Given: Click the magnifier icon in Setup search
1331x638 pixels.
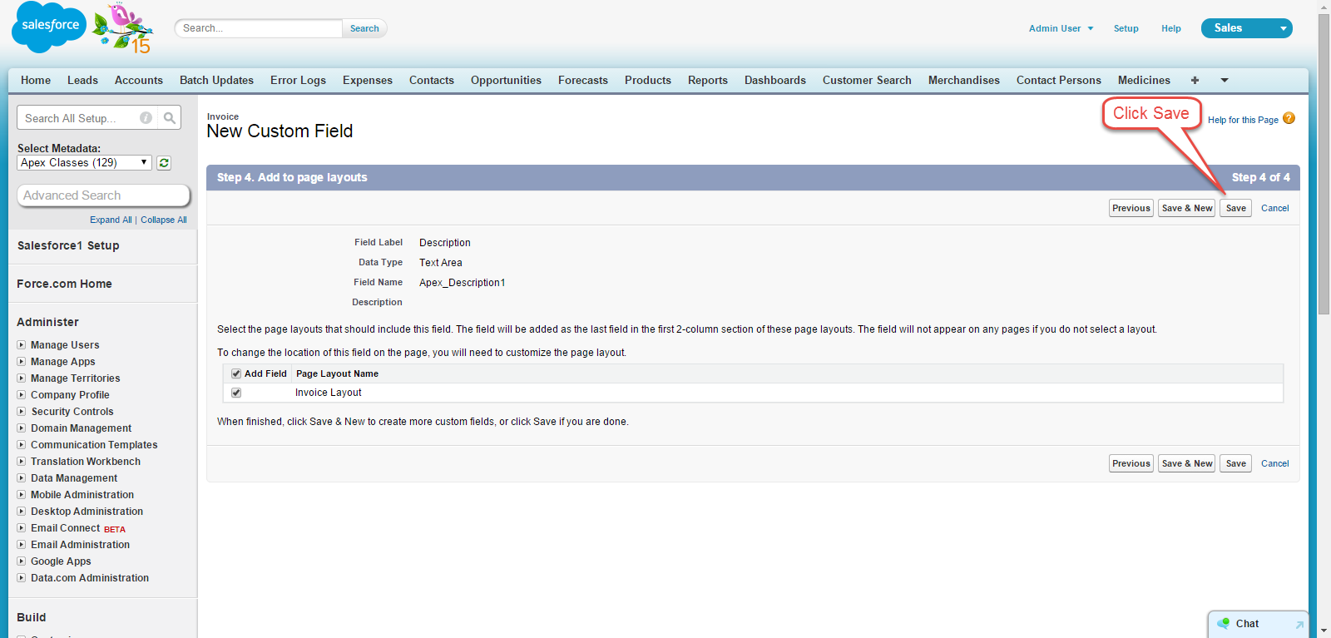Looking at the screenshot, I should [170, 118].
